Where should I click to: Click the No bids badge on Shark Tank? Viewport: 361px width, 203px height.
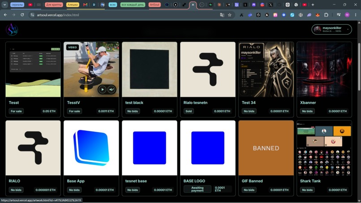click(x=307, y=190)
